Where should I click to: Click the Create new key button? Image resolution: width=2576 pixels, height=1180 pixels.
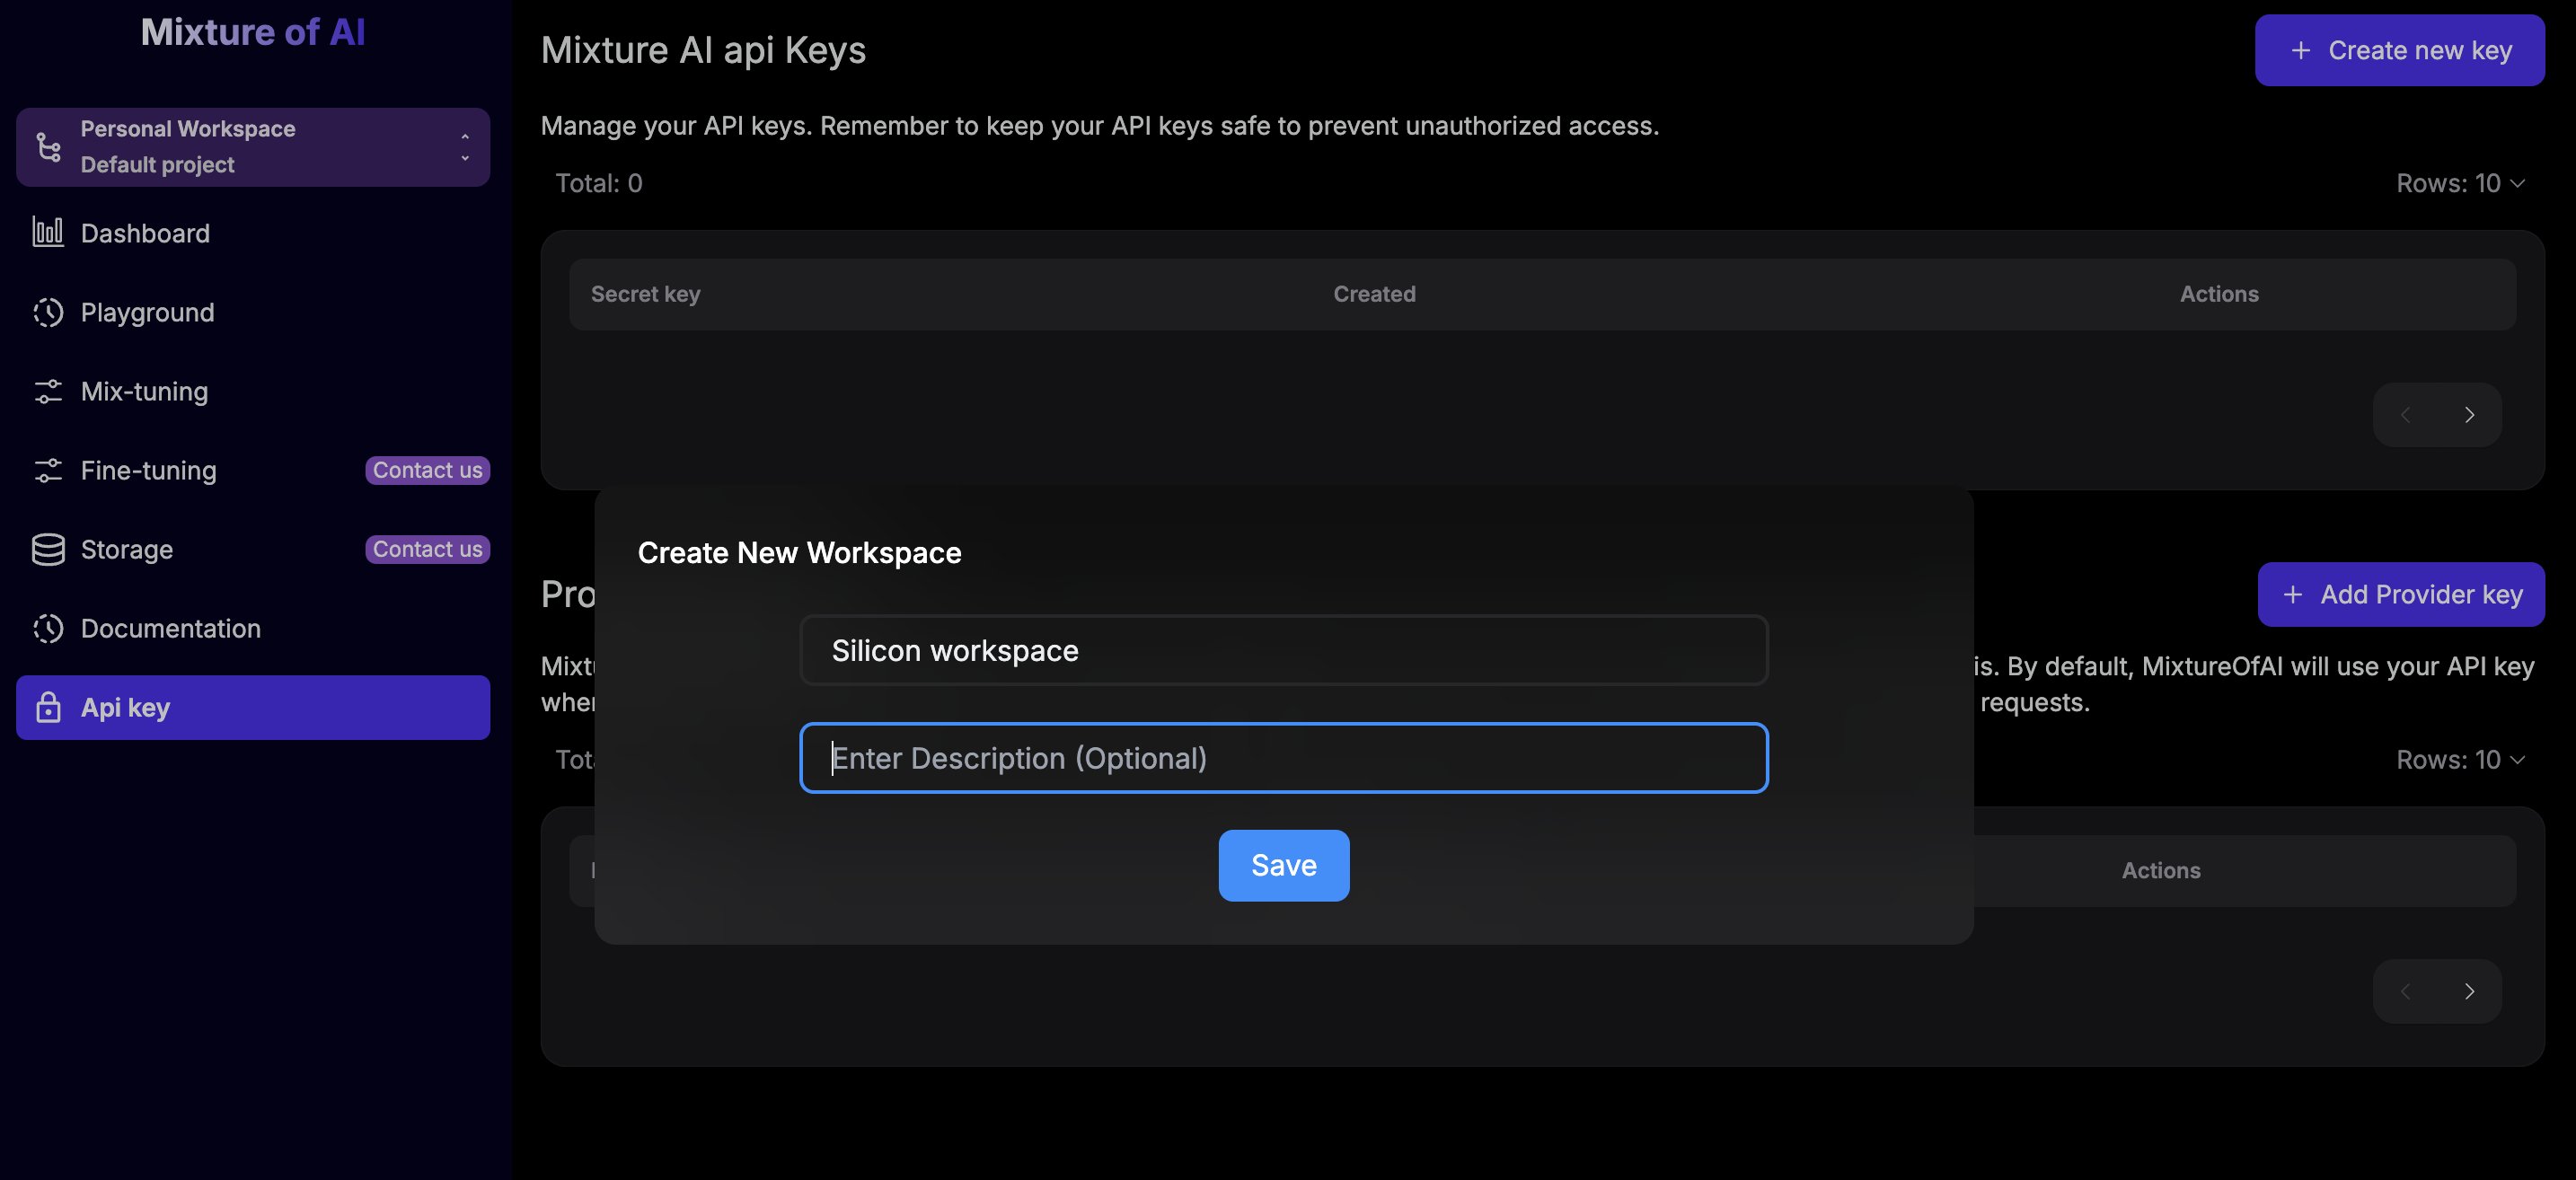tap(2398, 50)
